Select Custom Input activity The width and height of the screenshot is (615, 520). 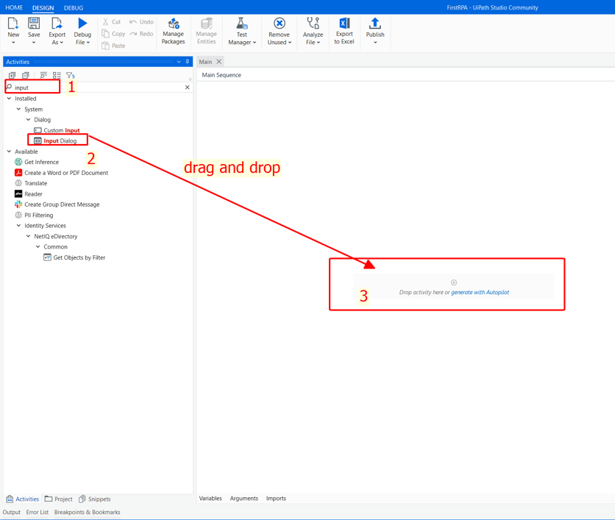click(57, 130)
